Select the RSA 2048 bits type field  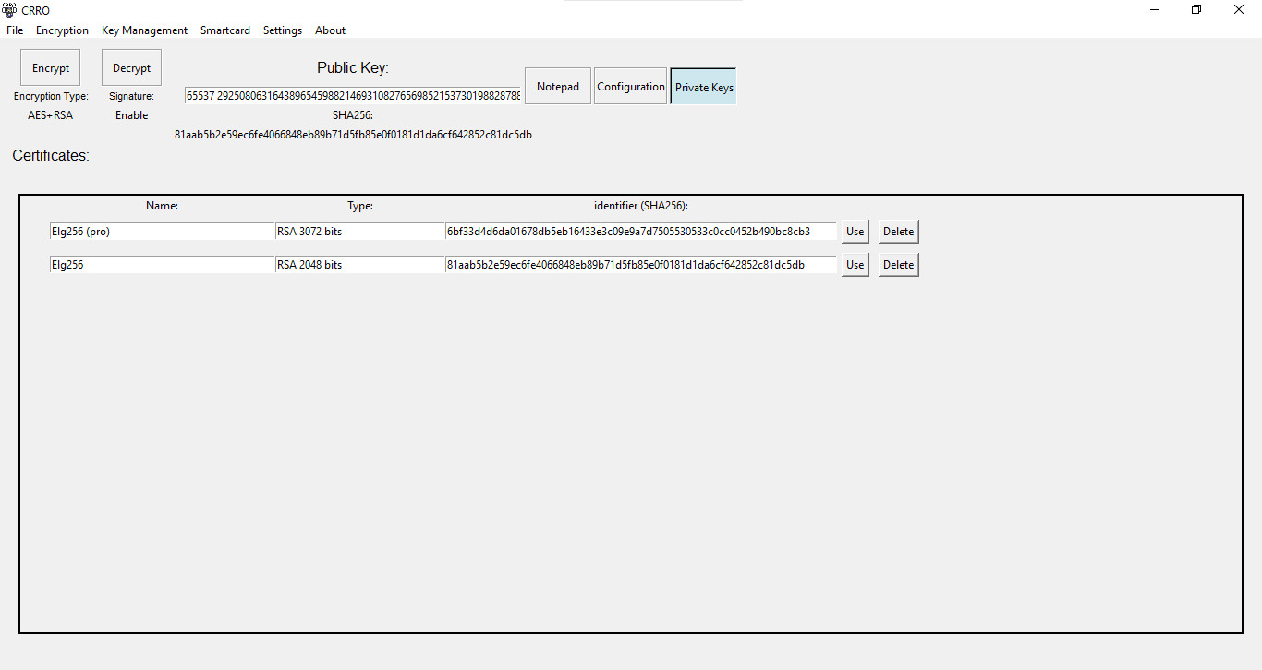pos(360,265)
